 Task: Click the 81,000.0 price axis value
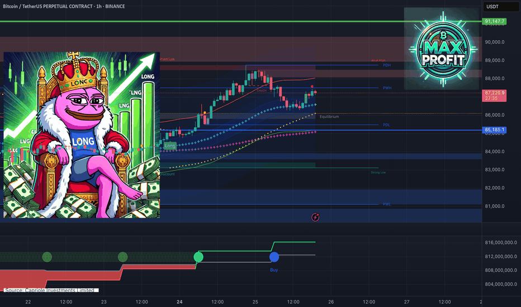(495, 206)
